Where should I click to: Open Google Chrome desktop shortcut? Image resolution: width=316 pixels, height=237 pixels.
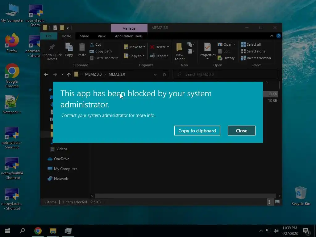coord(12,76)
